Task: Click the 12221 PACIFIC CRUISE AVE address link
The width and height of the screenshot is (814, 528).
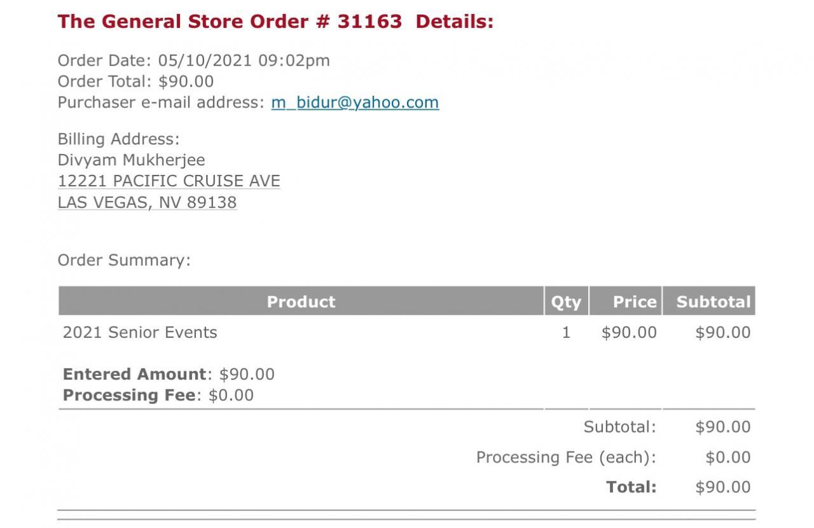Action: pyautogui.click(x=169, y=181)
